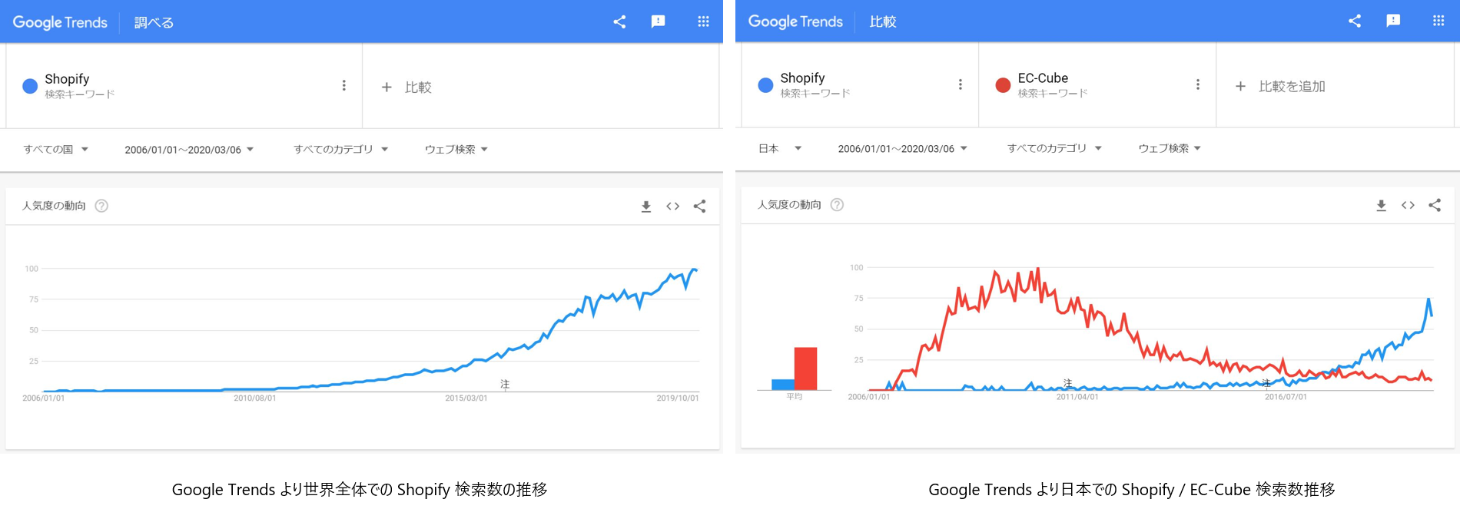1460x509 pixels.
Task: Open right ウェブ検索 search type dropdown
Action: tap(1170, 148)
